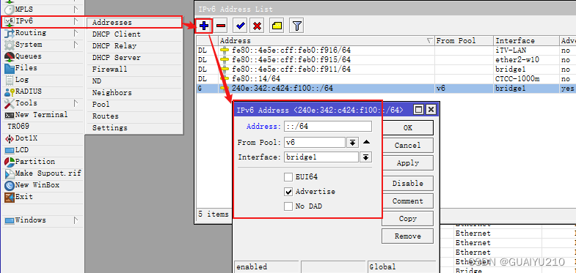Viewport: 576px width, 273px height.
Task: Open RADIUS from the sidebar
Action: (42, 91)
